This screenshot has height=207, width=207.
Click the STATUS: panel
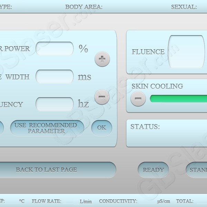(167, 133)
